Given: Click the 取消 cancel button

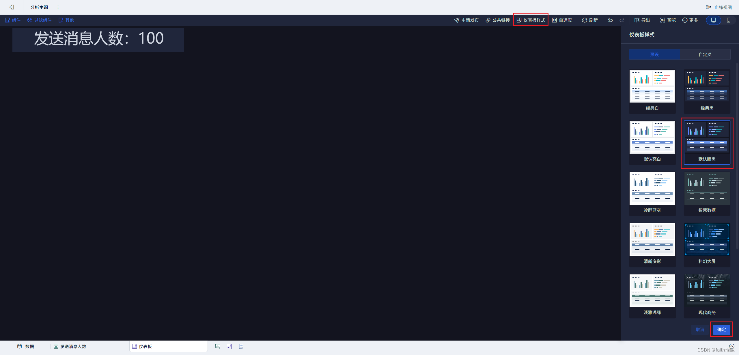Looking at the screenshot, I should pyautogui.click(x=700, y=329).
